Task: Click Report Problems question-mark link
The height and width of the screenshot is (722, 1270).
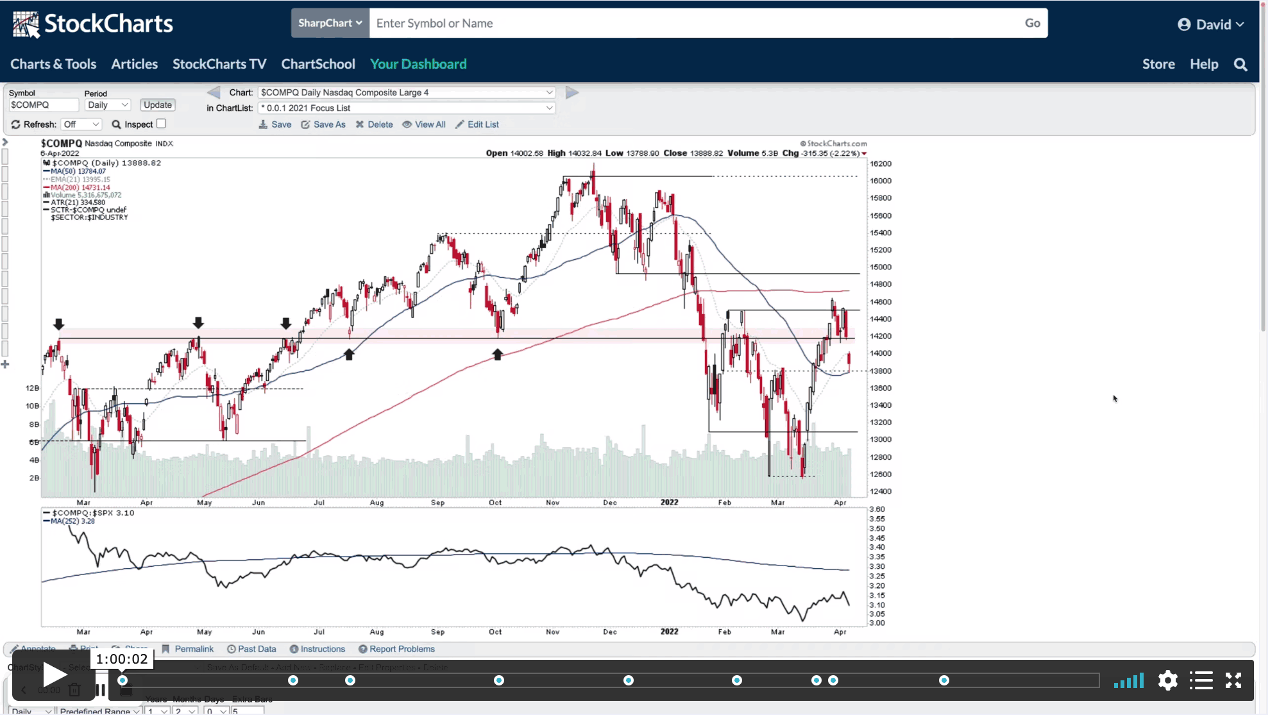Action: (397, 650)
